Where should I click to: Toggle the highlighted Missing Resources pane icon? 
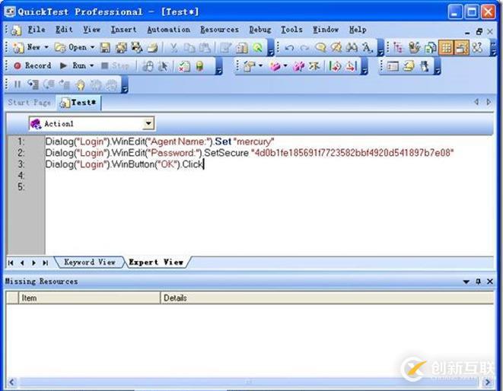coord(462,48)
